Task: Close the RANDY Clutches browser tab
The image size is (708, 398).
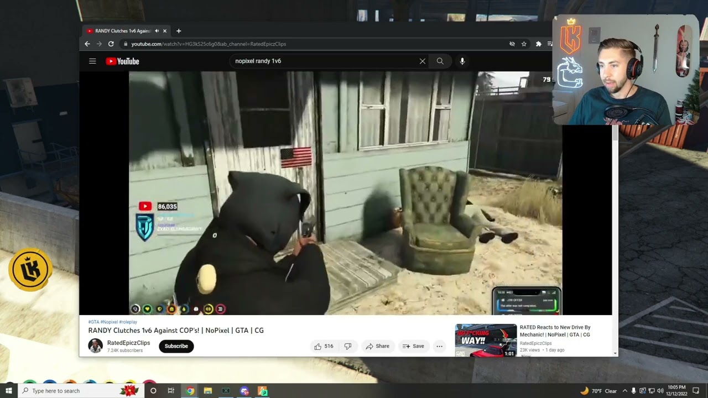Action: click(x=165, y=31)
